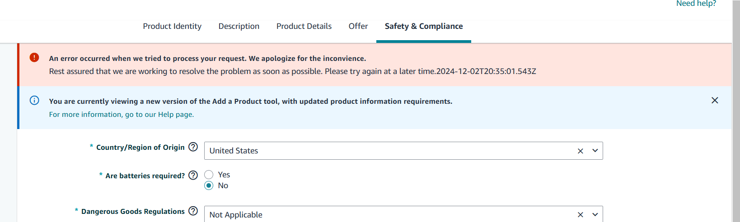Open the Product Details tab
This screenshot has width=740, height=222.
click(304, 26)
